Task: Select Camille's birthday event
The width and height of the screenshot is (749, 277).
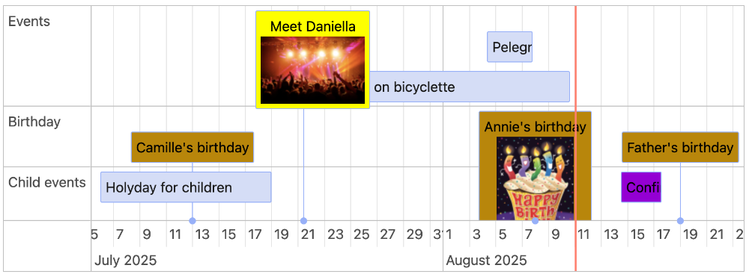Action: [192, 148]
